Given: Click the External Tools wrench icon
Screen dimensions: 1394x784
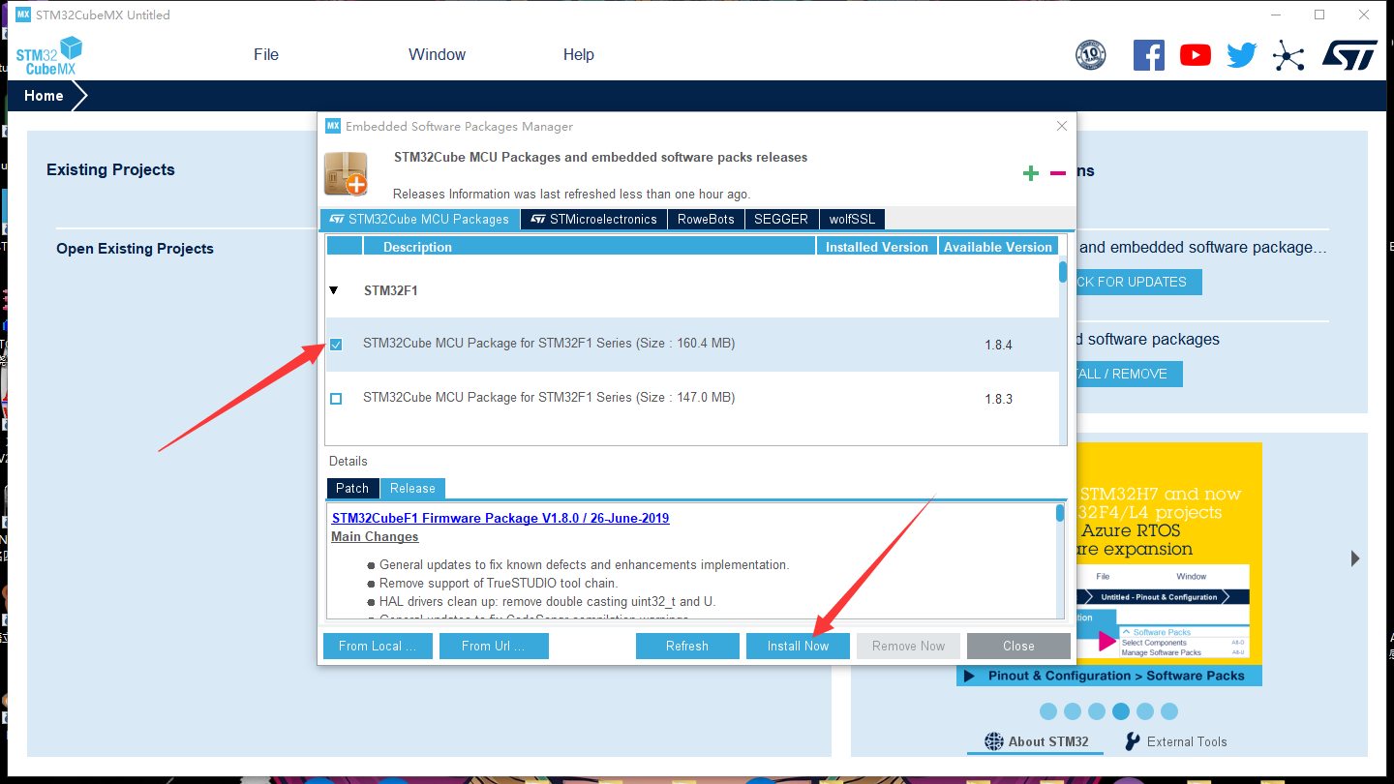Looking at the screenshot, I should [1133, 741].
